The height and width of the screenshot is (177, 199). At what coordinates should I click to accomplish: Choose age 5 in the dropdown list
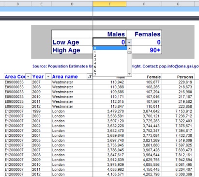click(x=110, y=67)
